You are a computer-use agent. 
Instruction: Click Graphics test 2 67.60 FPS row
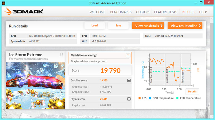tap(100, 92)
